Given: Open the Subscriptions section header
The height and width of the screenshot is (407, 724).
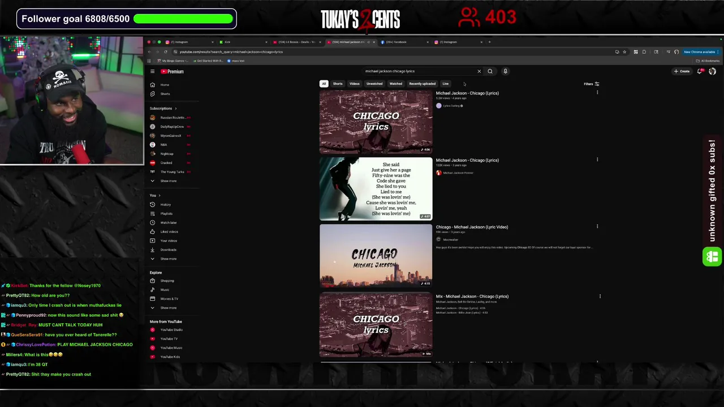Looking at the screenshot, I should click(163, 109).
